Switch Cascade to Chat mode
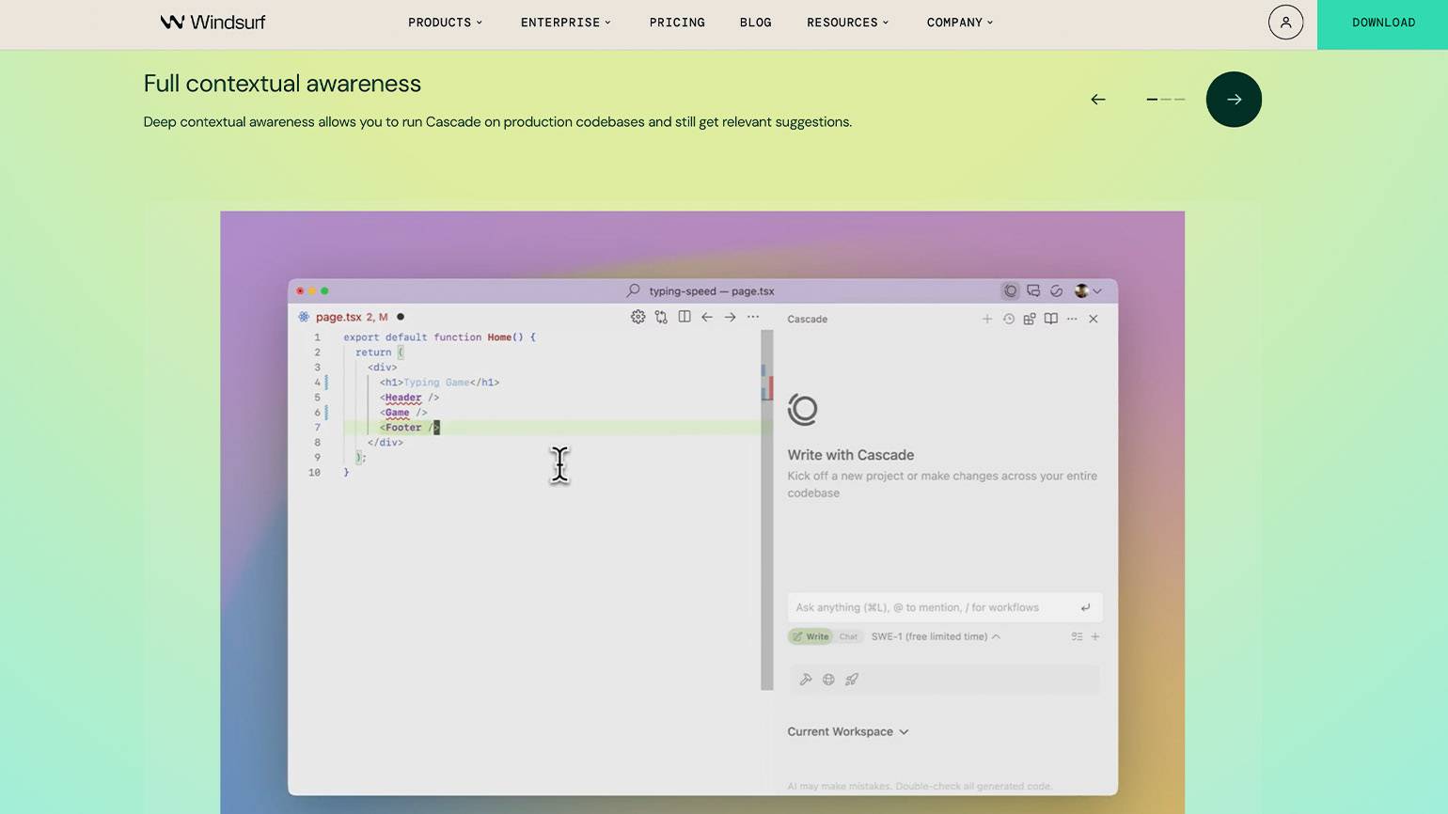Screen dimensions: 1448x814 (848, 637)
